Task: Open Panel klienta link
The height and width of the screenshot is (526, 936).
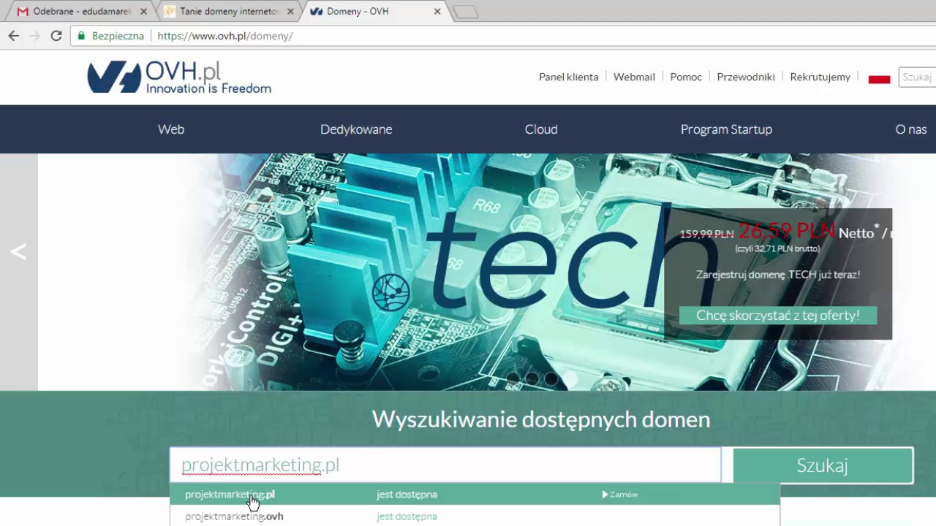Action: pos(568,77)
